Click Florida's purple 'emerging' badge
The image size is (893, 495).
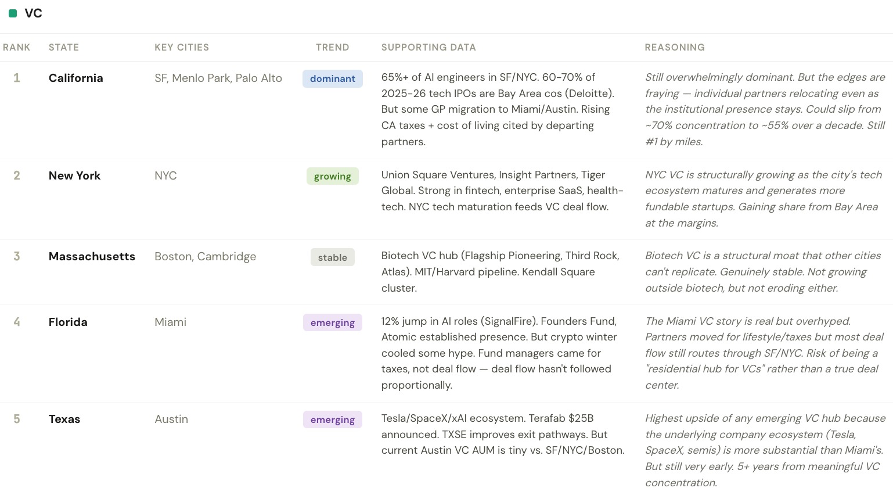(x=332, y=323)
